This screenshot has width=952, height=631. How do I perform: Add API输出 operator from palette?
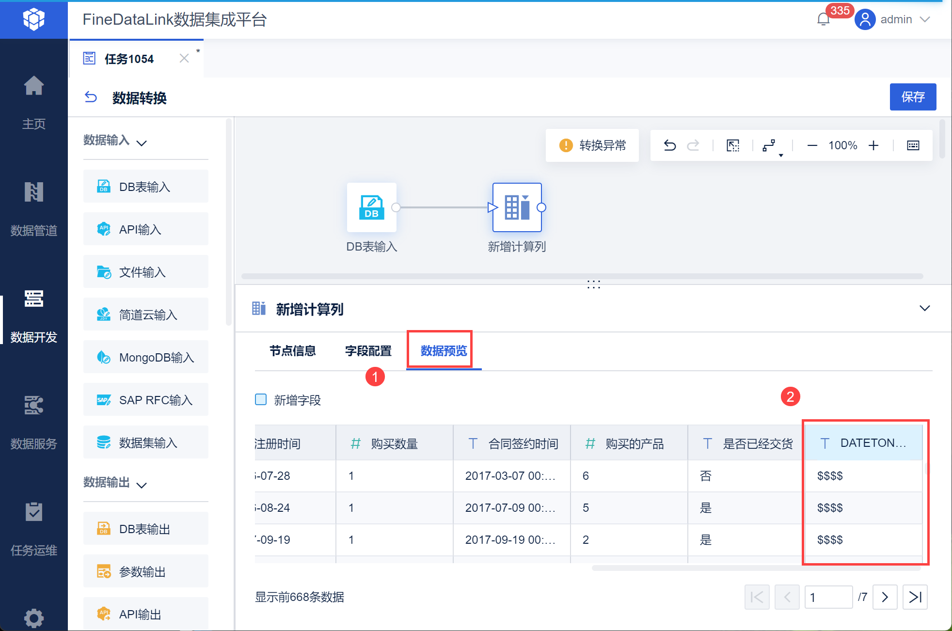pyautogui.click(x=146, y=614)
